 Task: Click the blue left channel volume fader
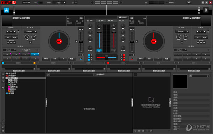(x=99, y=32)
